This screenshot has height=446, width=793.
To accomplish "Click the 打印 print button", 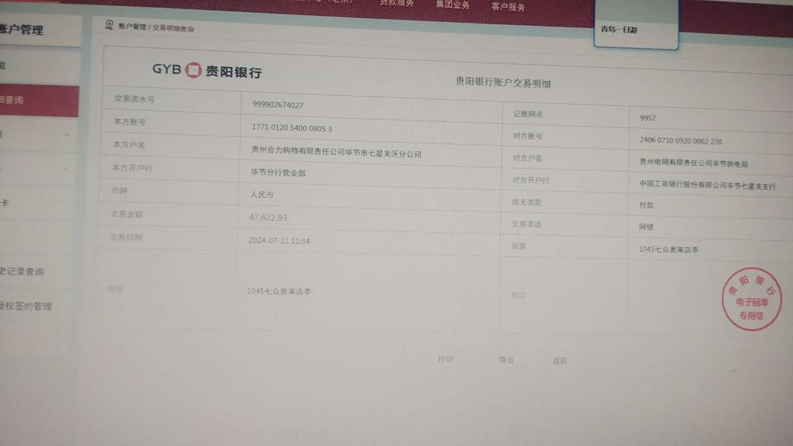I will [445, 359].
